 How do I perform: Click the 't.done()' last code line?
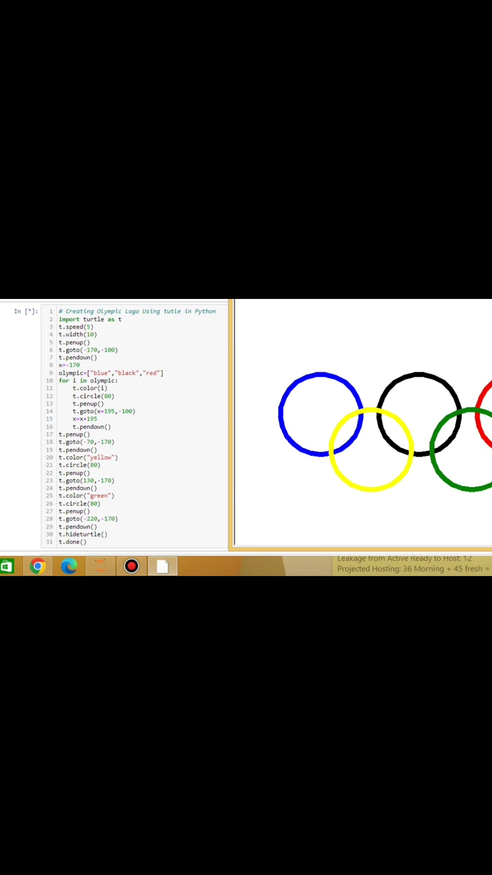pyautogui.click(x=72, y=542)
